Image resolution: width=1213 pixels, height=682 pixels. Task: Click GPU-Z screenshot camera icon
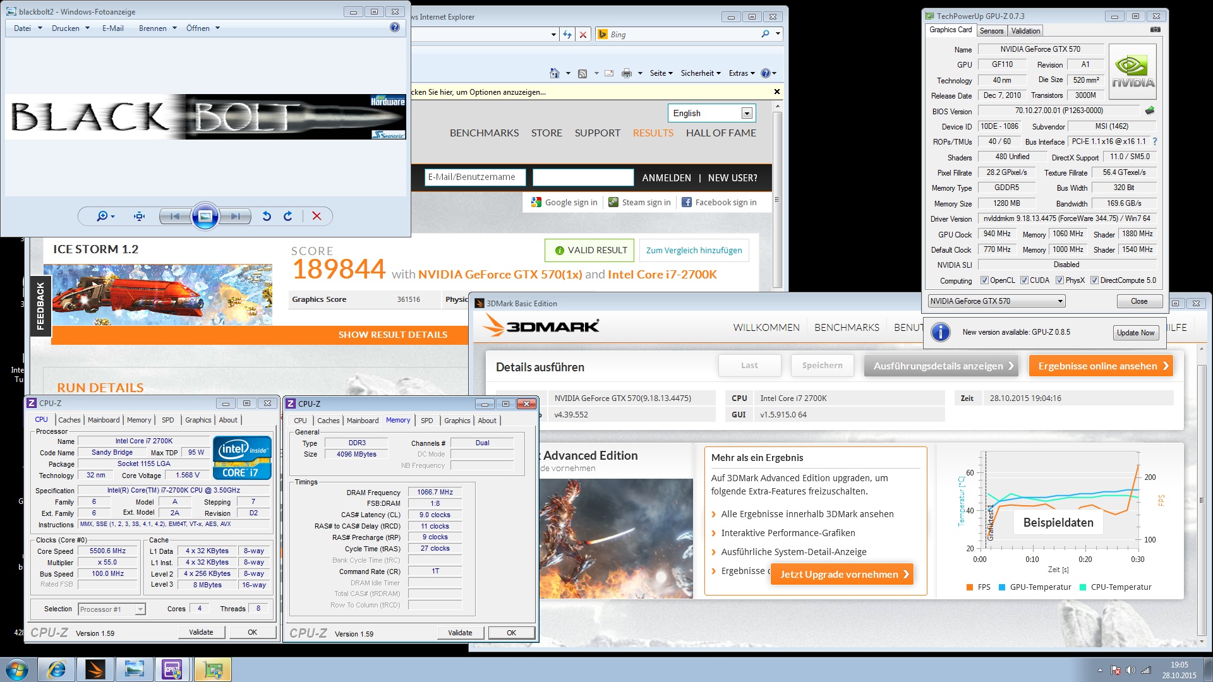pyautogui.click(x=1155, y=30)
